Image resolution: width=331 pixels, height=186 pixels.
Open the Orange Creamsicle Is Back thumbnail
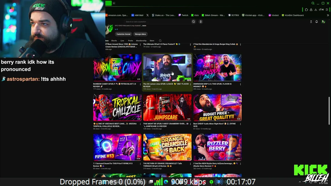tap(167, 147)
